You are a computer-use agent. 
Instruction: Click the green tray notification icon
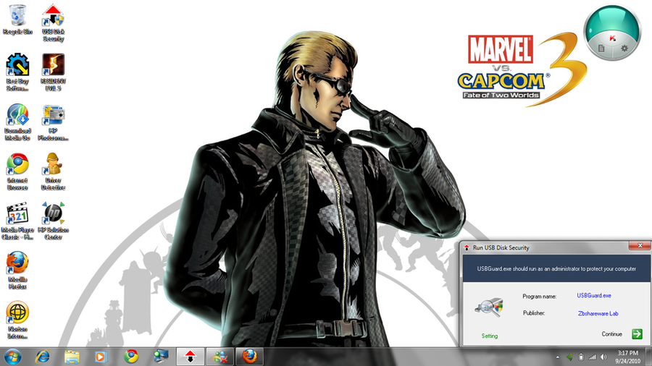569,357
